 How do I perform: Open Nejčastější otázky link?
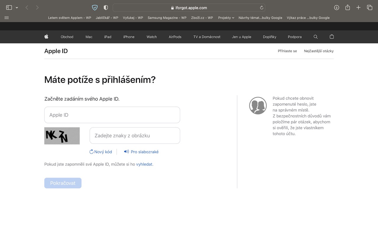[319, 51]
